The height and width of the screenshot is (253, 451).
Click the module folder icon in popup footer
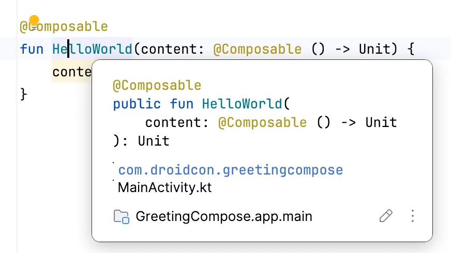(x=121, y=216)
